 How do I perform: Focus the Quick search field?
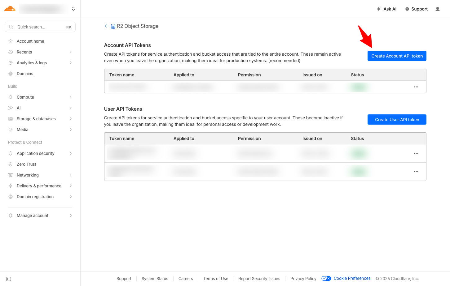[40, 27]
